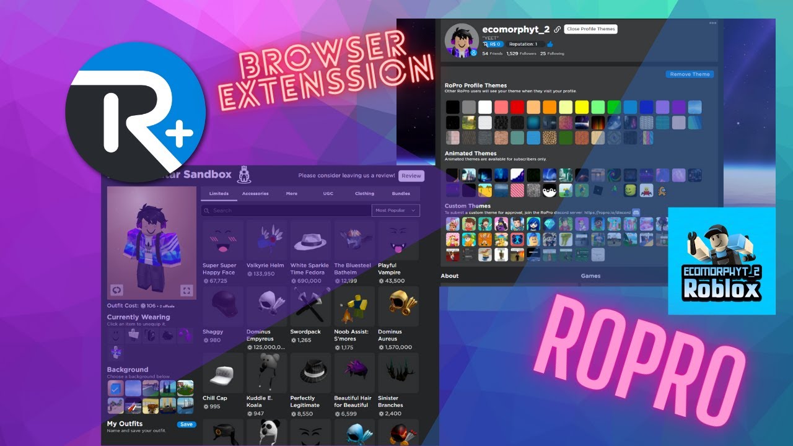
Task: Switch to the About tab
Action: click(450, 276)
